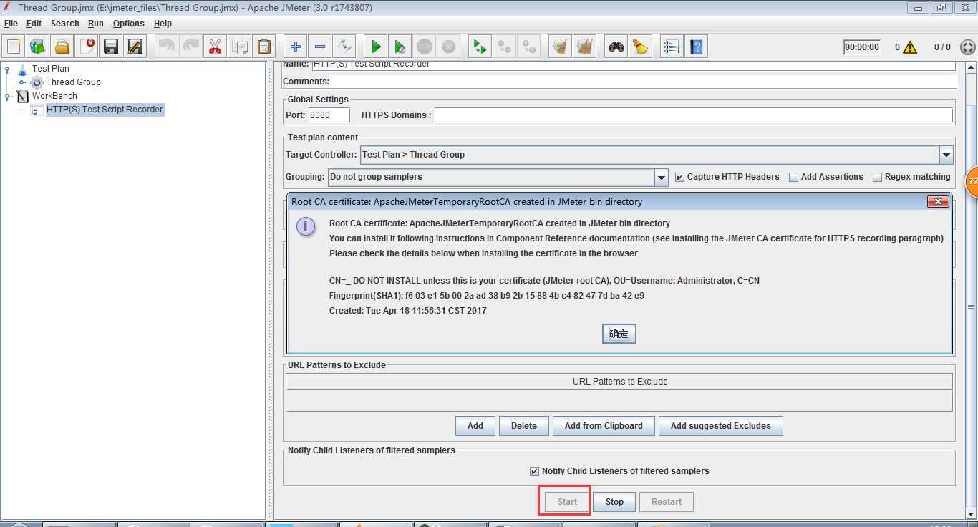Expand the Thread Group tree node
Viewport: 978px width, 527px height.
pos(22,83)
